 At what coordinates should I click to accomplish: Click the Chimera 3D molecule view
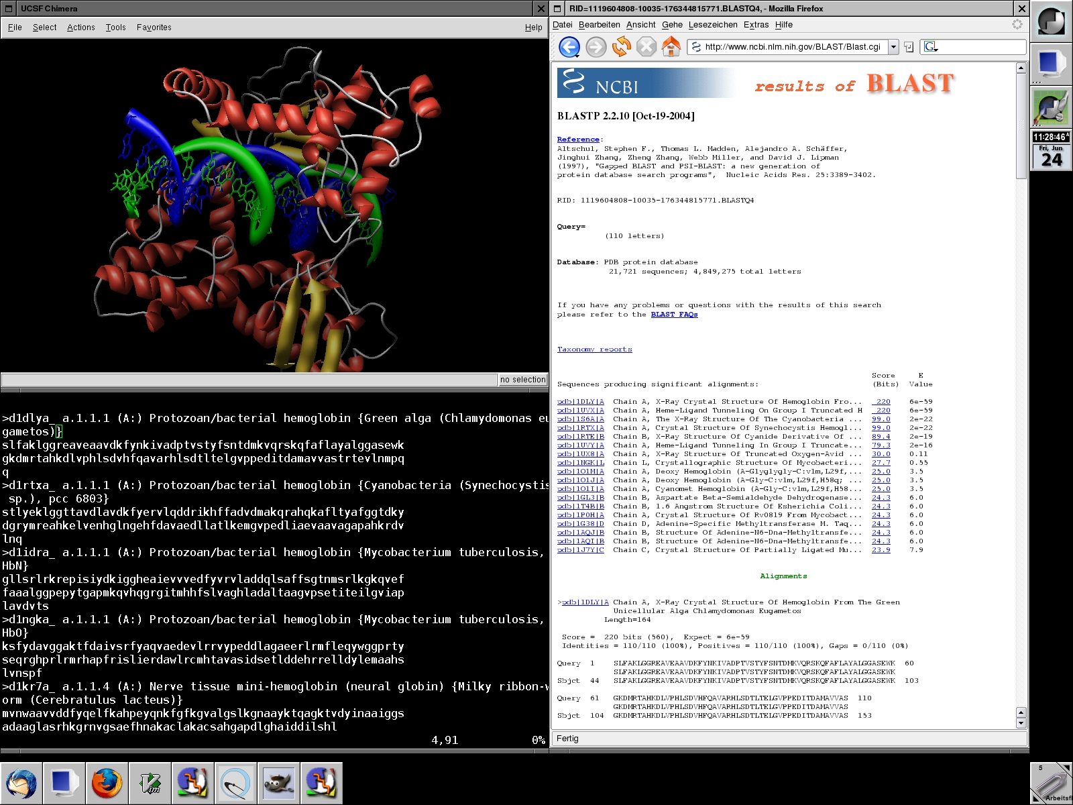[x=274, y=205]
